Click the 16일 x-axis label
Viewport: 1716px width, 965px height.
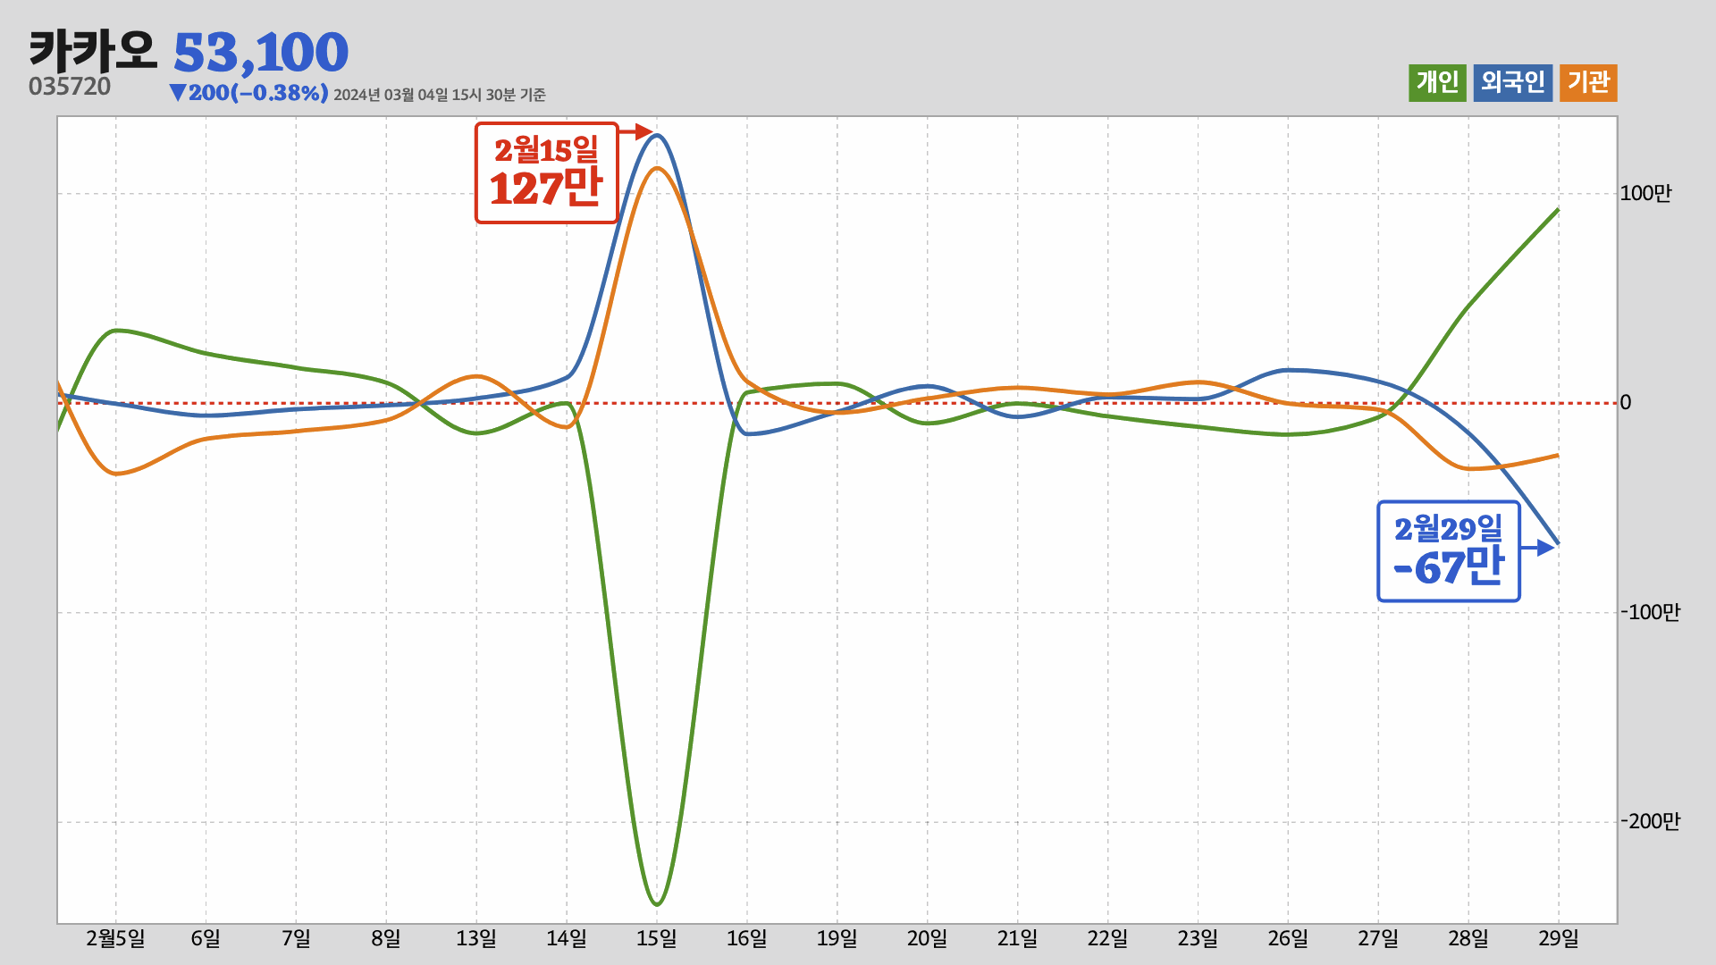(747, 939)
